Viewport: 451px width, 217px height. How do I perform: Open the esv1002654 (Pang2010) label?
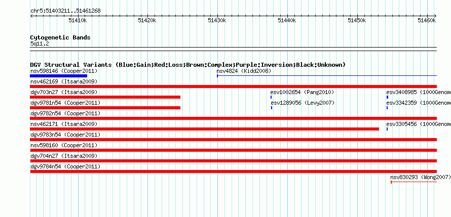pyautogui.click(x=302, y=92)
